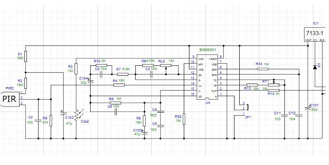Screen dimensions: 329x165
Task: Select resistor R9 1M
Action: [116, 103]
